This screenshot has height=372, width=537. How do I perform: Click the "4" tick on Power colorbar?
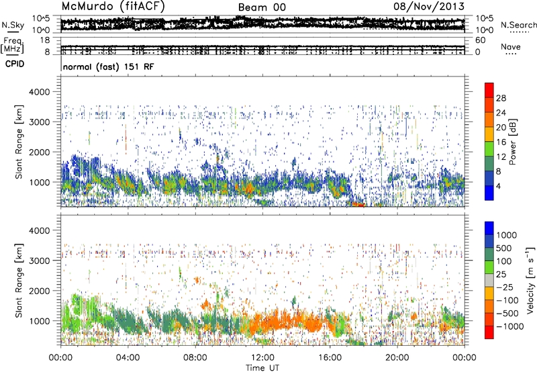pyautogui.click(x=498, y=186)
